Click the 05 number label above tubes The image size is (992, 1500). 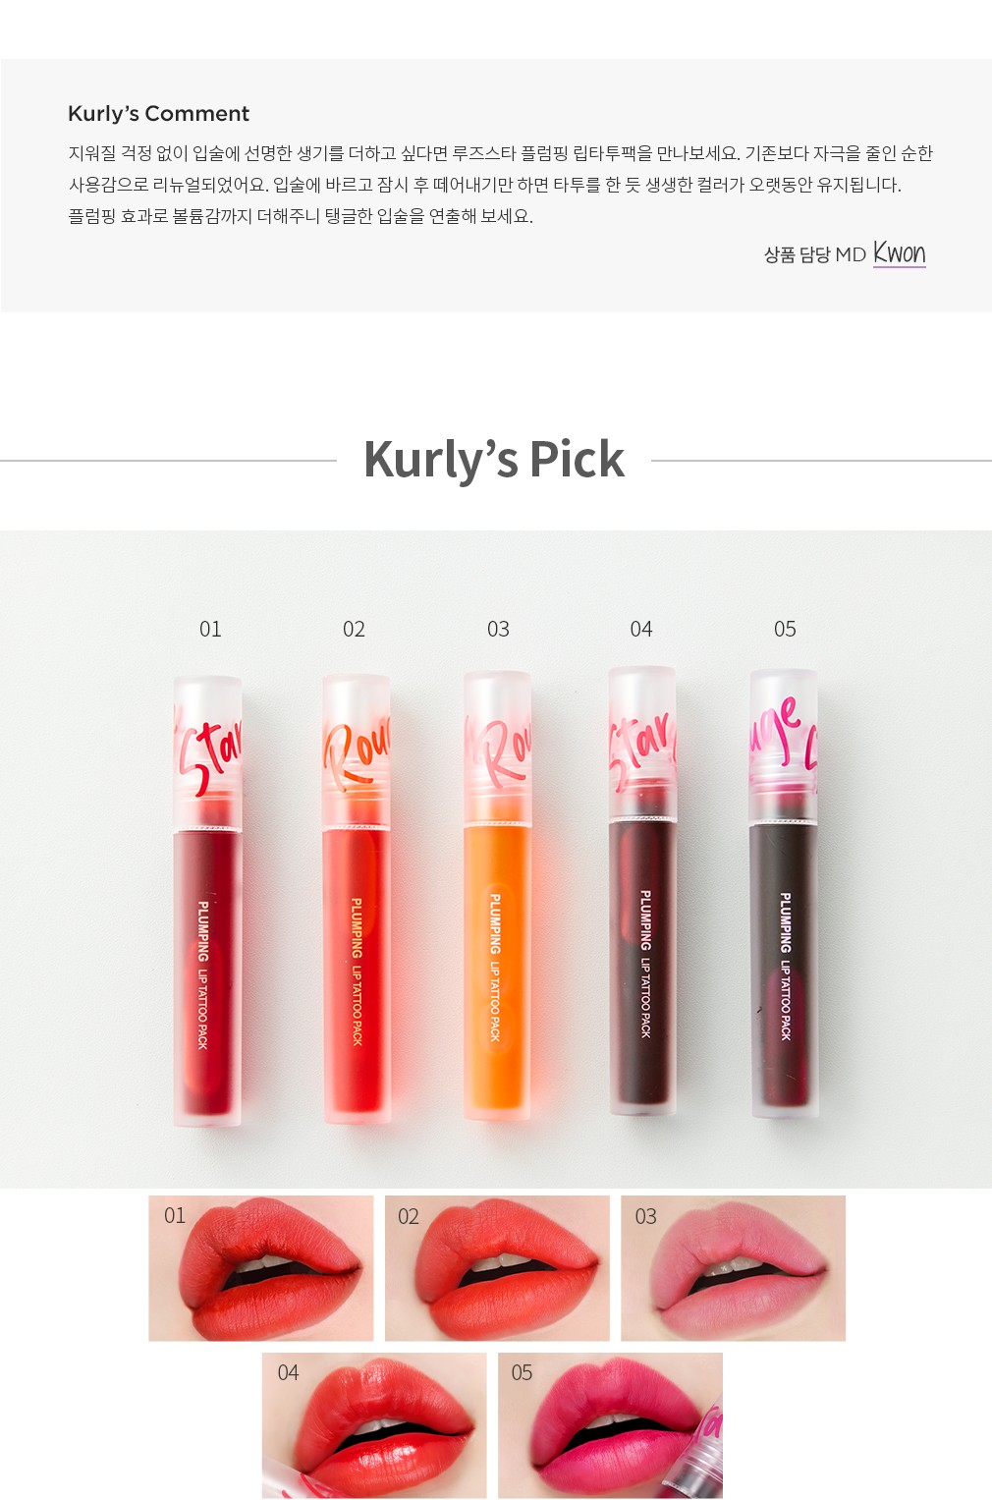click(785, 629)
